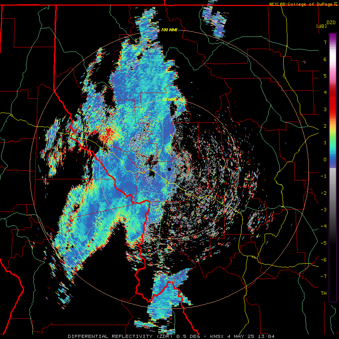This screenshot has width=339, height=339.
Task: Click the 0 value on the scale
Action: (325, 160)
